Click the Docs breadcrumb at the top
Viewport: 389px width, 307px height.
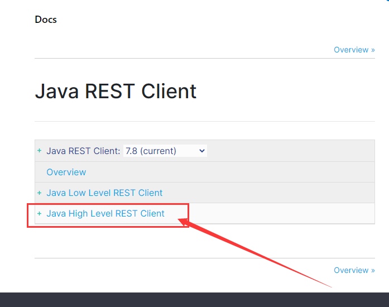pos(46,20)
